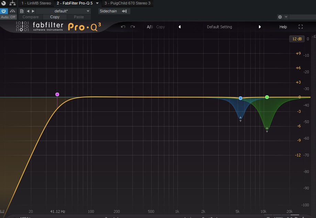Click the 100 frequency axis label

(x=91, y=211)
